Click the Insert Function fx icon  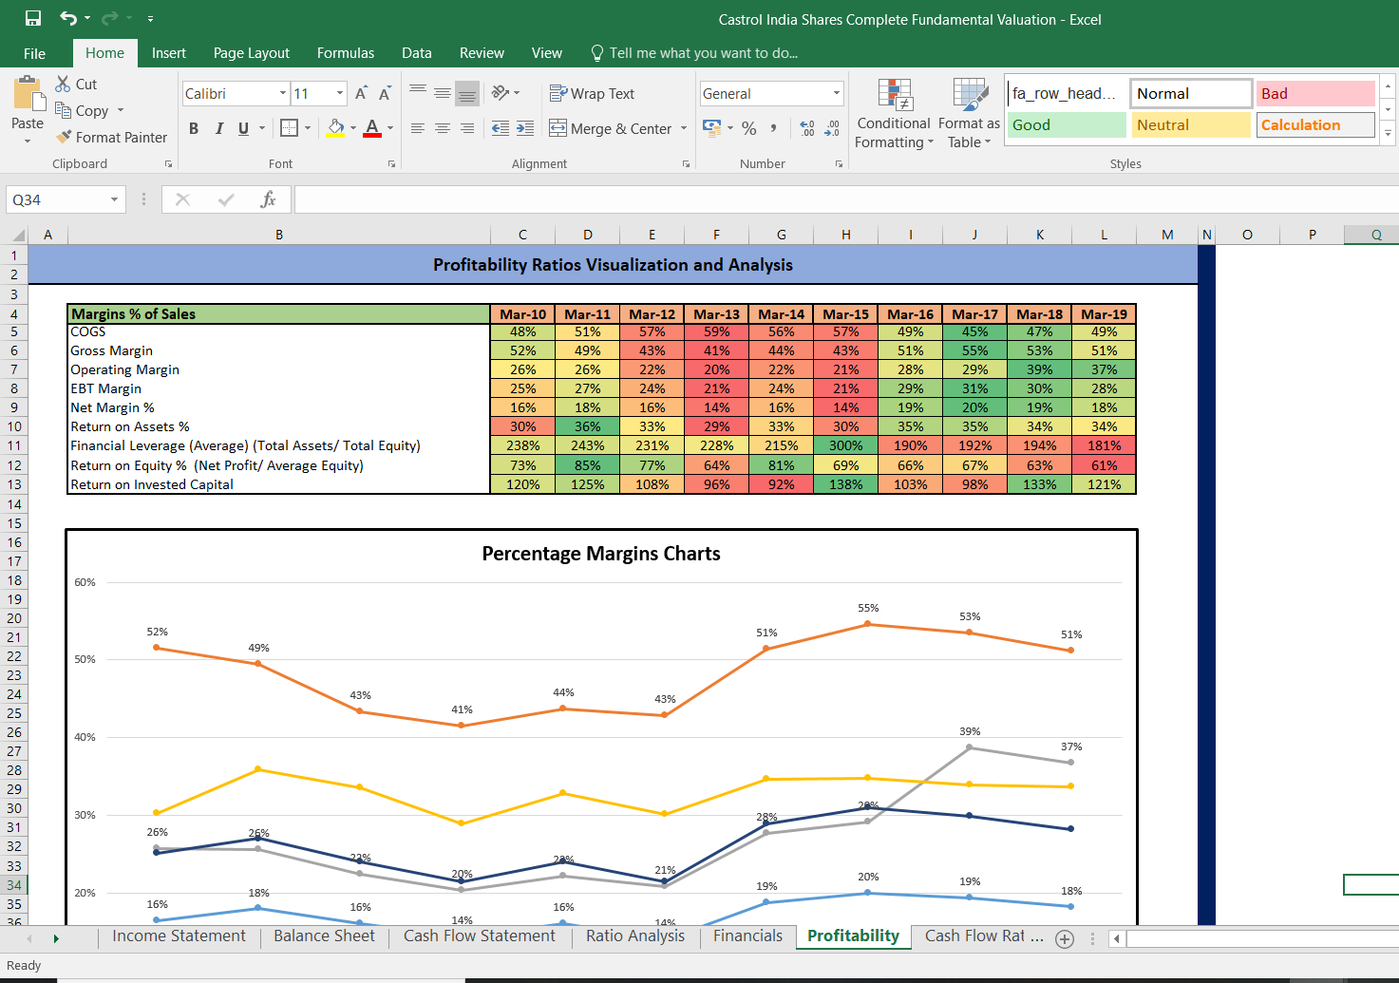click(x=269, y=199)
